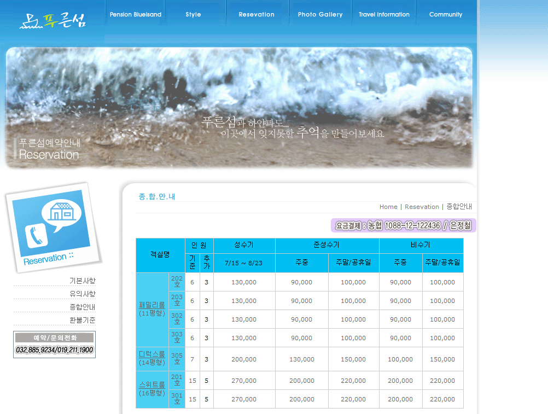Select room 201호 in the table

177,380
